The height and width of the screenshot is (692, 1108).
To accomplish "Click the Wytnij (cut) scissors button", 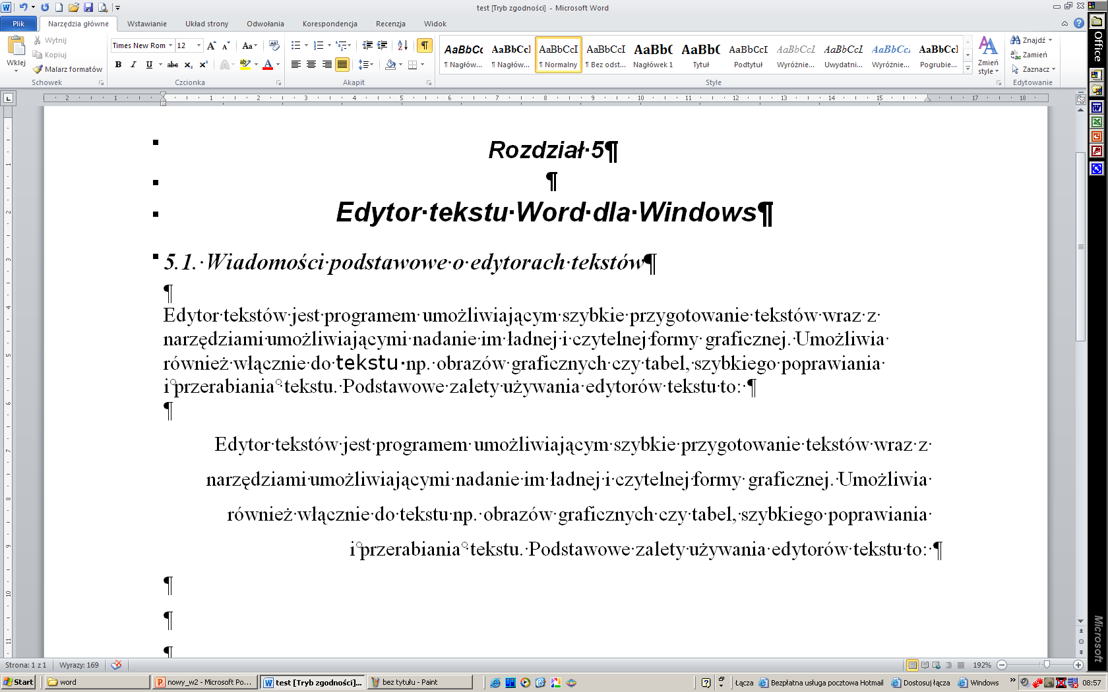I will point(50,40).
